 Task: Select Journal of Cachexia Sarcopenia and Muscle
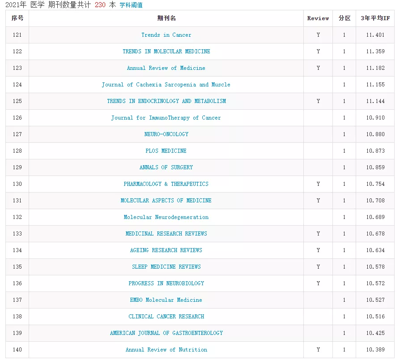tap(166, 85)
